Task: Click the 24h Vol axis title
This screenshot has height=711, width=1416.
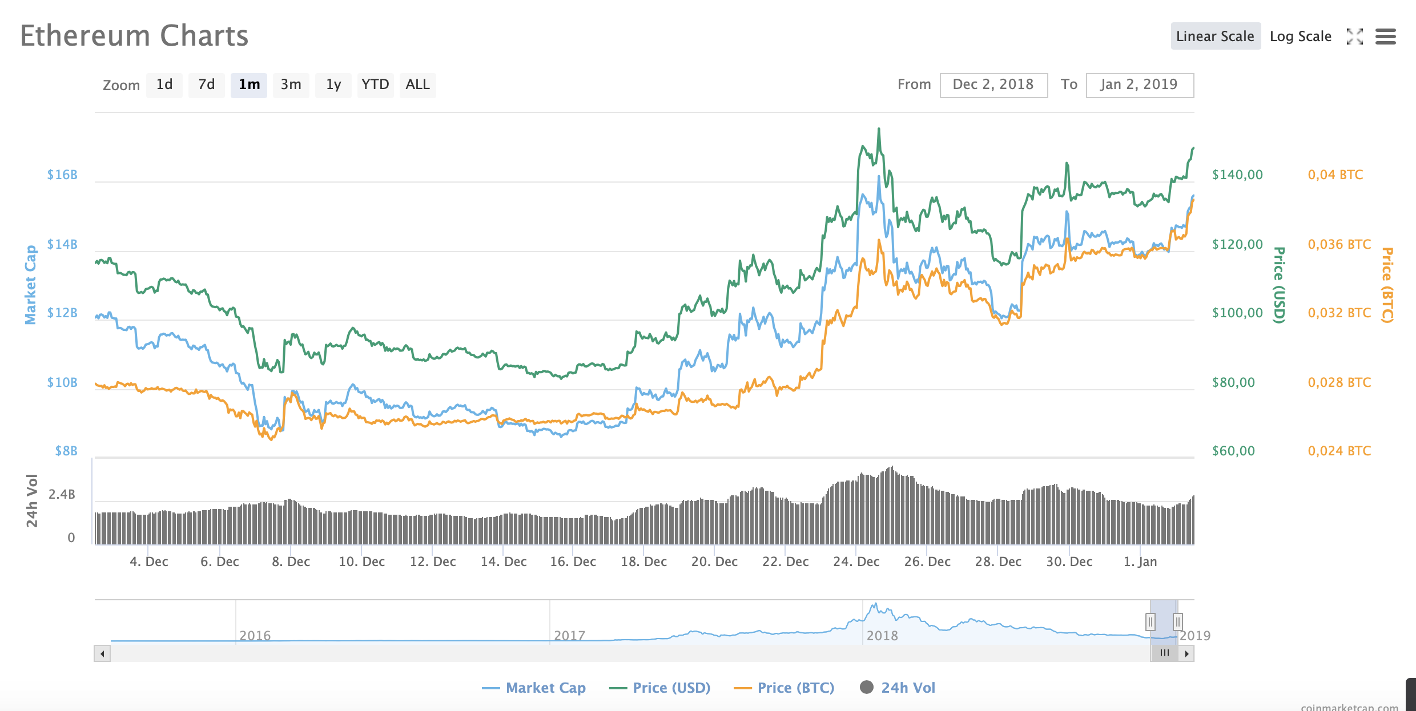Action: coord(32,500)
